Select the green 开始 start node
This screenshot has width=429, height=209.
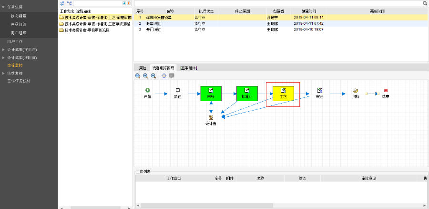click(x=147, y=93)
